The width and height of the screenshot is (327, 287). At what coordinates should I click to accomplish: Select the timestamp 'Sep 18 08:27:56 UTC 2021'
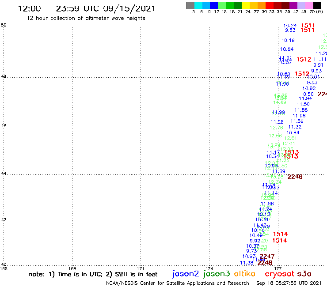(289, 283)
